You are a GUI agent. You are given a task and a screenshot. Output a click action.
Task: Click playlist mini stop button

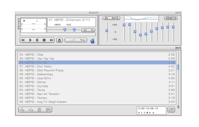(147, 112)
